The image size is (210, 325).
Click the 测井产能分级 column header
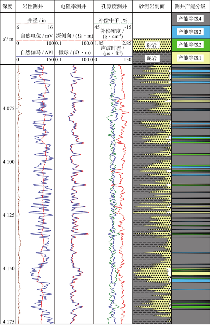(x=191, y=6)
